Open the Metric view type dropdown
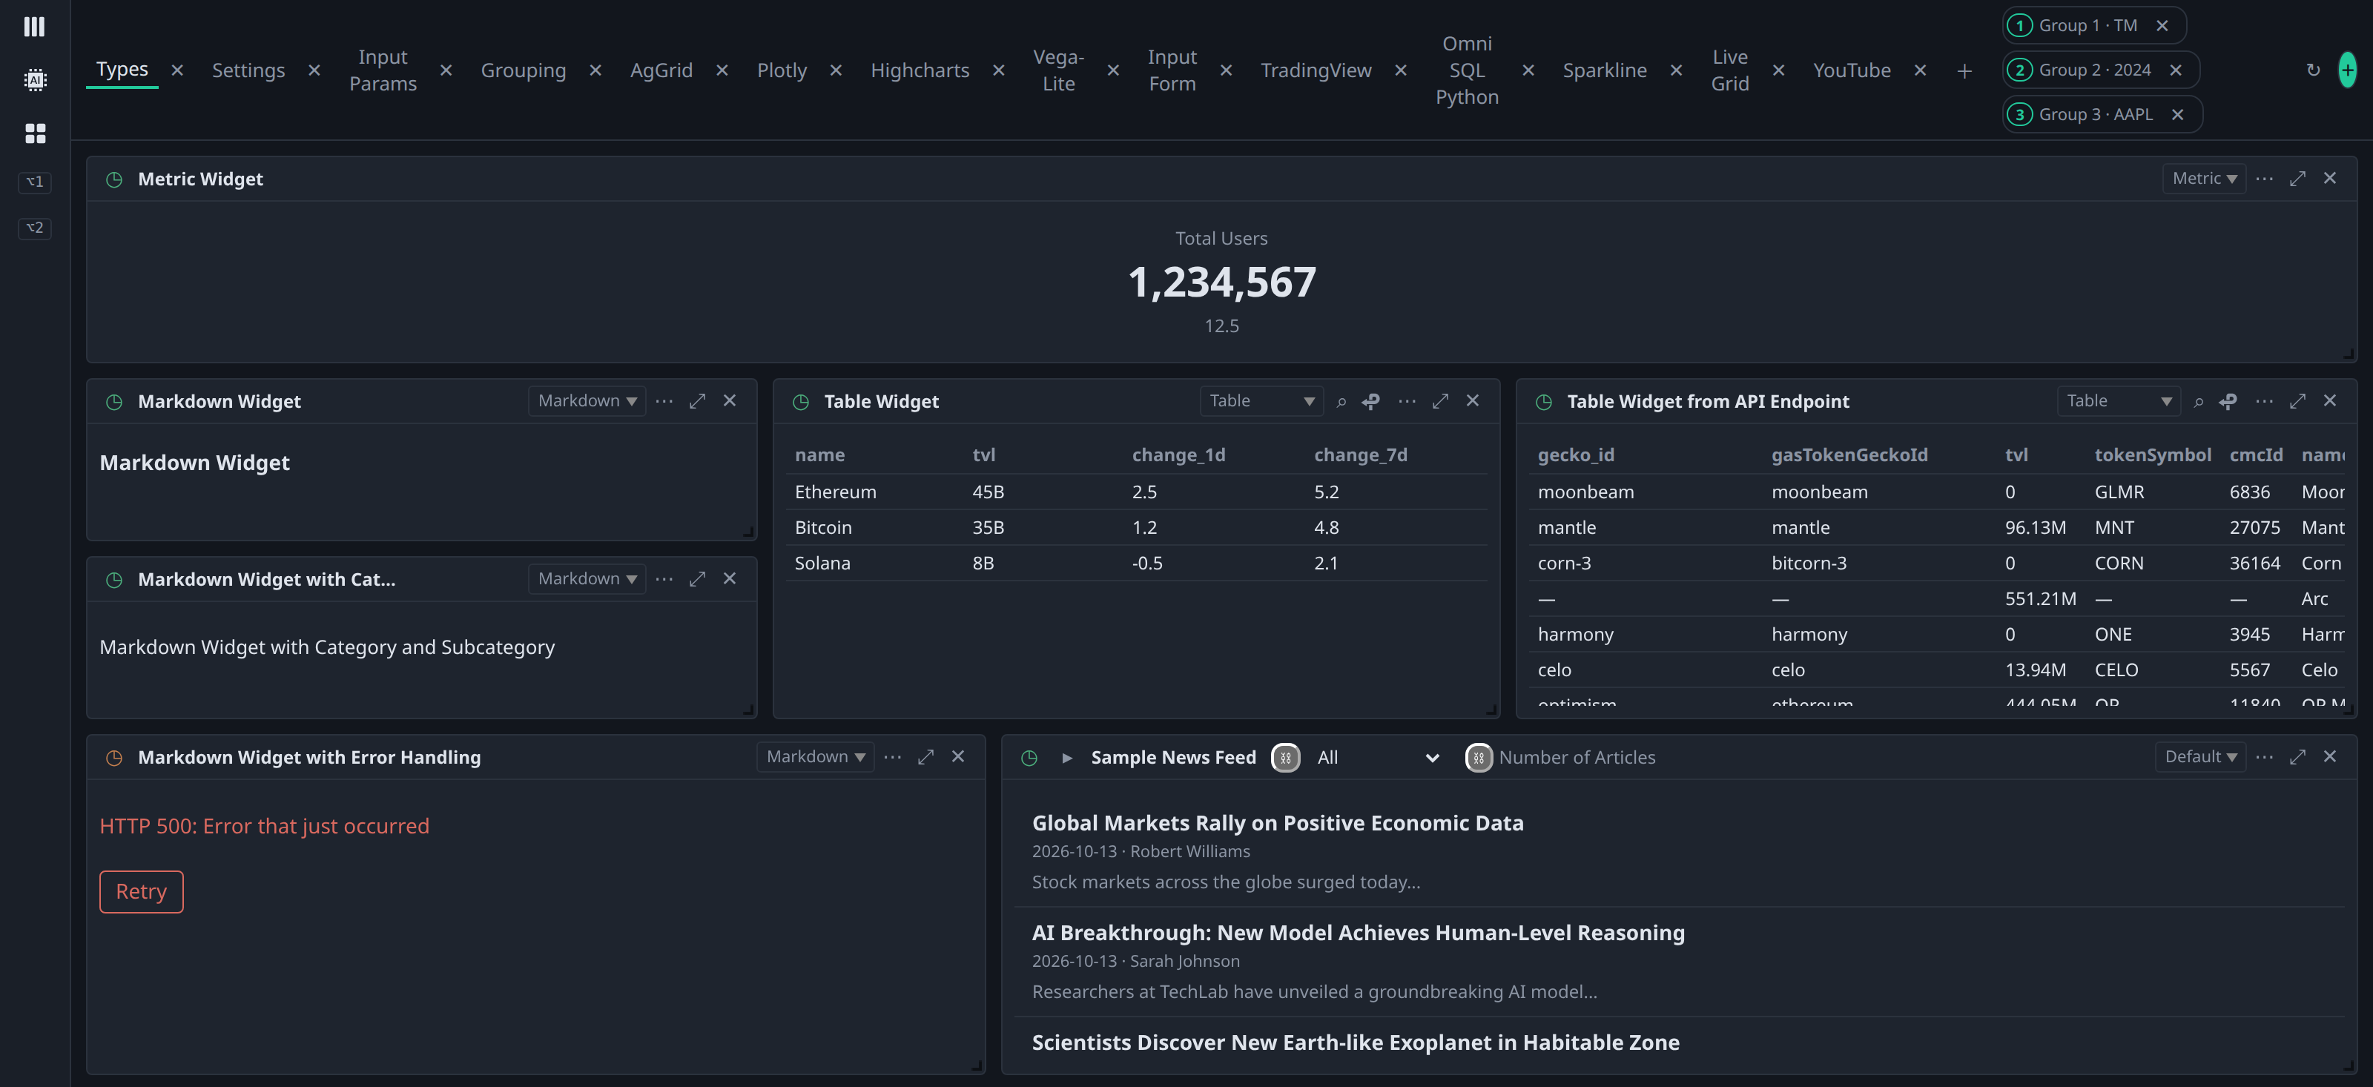2373x1087 pixels. point(2203,179)
